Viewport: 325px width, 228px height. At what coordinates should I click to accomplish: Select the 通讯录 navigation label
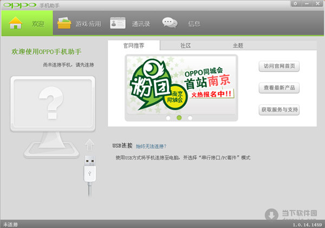click(141, 24)
